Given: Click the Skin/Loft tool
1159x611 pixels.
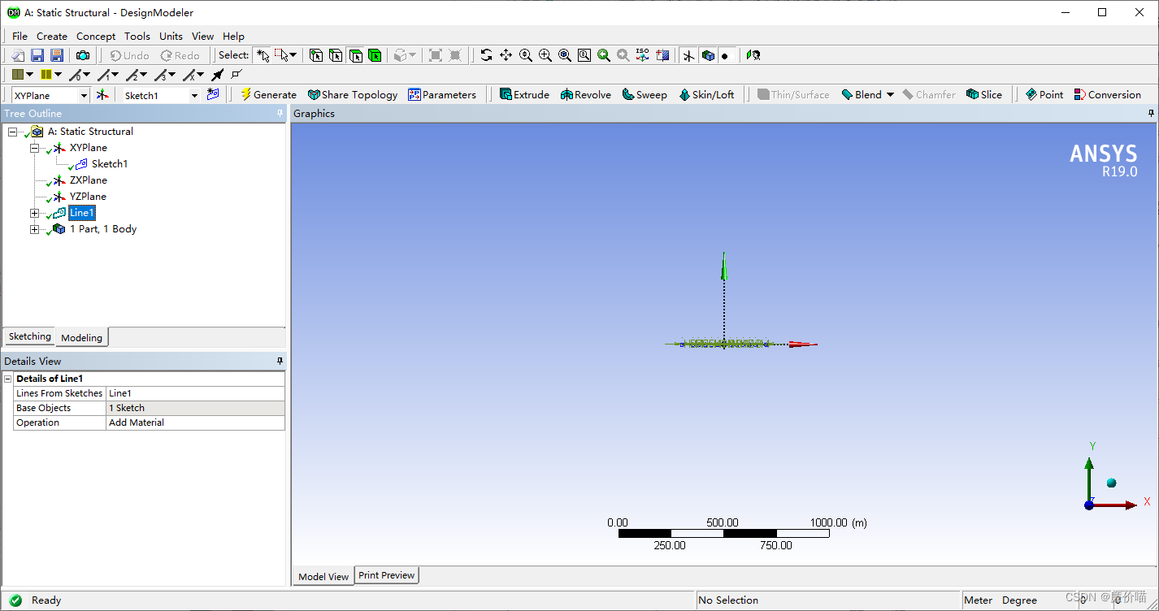Looking at the screenshot, I should (x=706, y=95).
